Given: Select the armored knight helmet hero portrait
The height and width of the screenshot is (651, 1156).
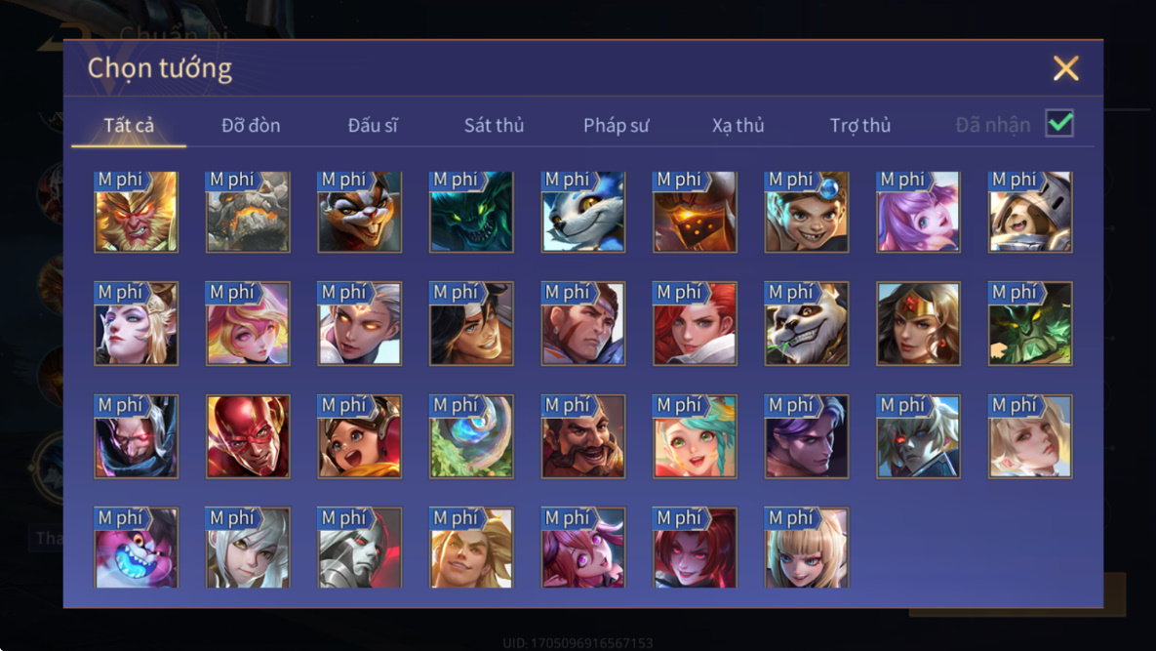Looking at the screenshot, I should pos(695,212).
